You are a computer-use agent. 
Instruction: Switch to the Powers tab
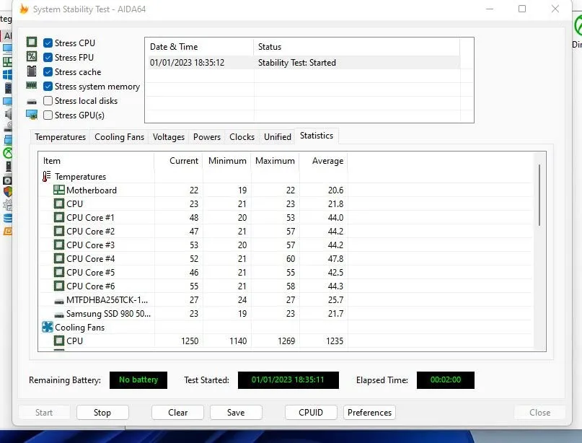207,137
